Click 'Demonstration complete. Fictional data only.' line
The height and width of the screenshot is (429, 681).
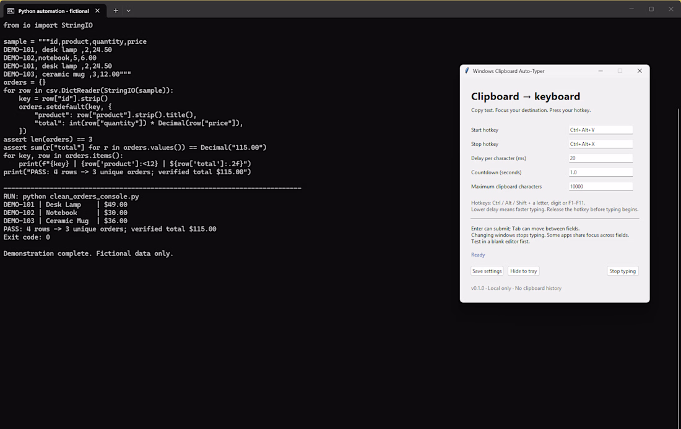click(88, 254)
